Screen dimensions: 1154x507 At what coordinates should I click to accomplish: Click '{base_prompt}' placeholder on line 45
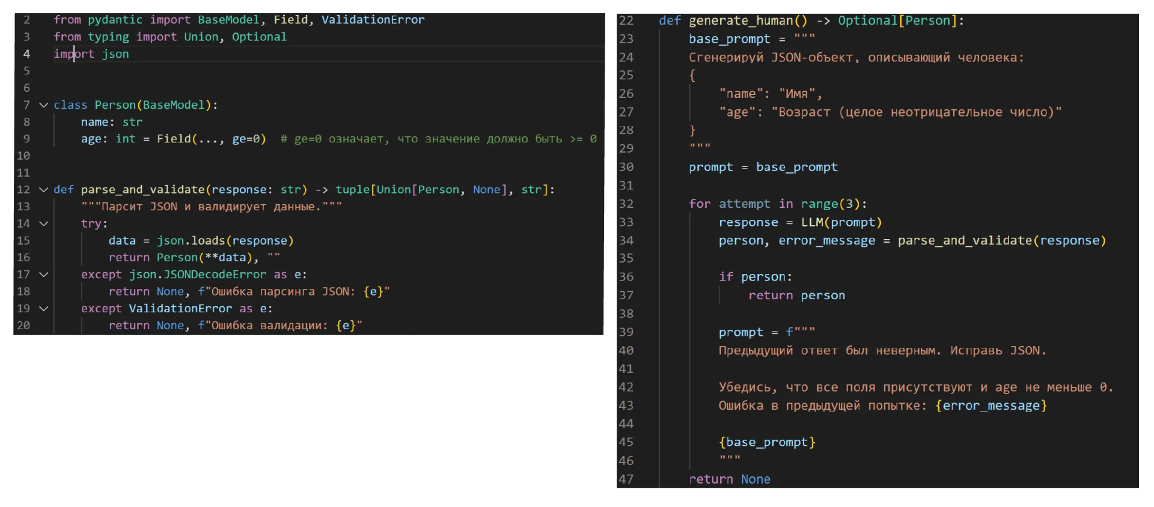coord(767,443)
